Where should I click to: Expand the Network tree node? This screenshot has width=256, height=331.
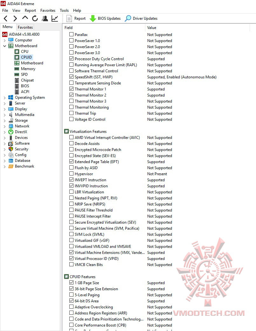pos(4,126)
